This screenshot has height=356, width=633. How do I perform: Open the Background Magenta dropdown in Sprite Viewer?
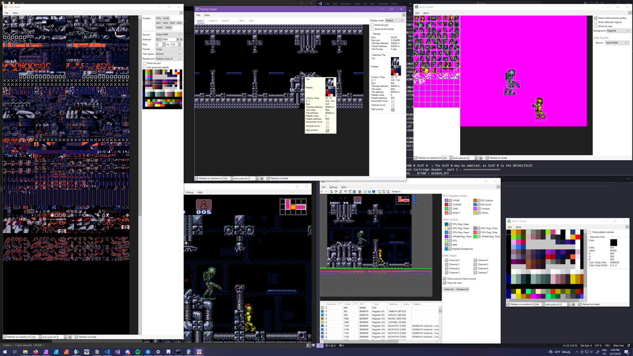[x=619, y=31]
